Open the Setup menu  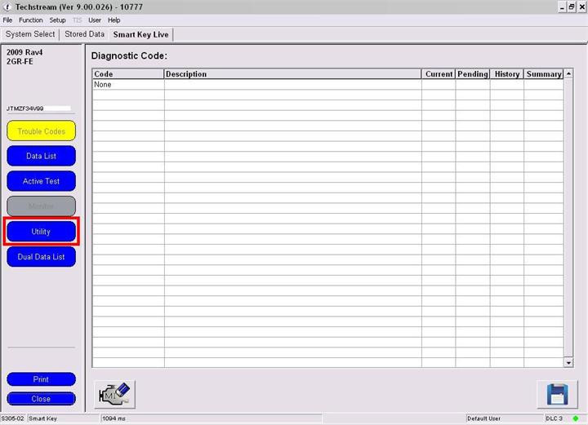click(x=57, y=20)
